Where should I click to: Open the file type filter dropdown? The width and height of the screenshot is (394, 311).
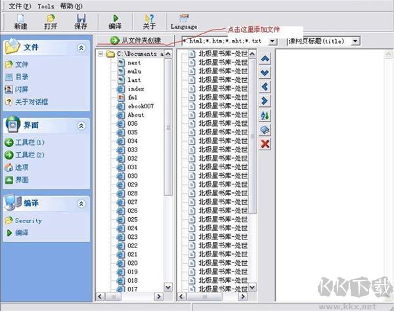[273, 41]
